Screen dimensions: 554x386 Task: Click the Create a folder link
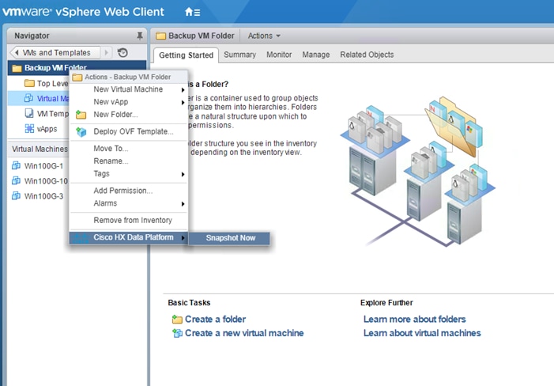(x=215, y=320)
